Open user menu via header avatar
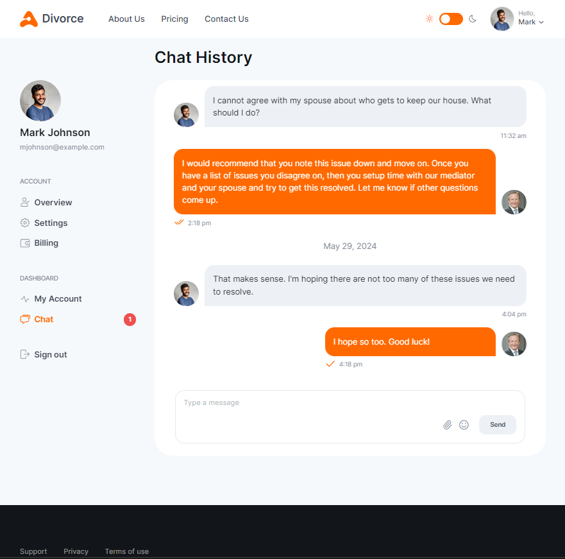565x559 pixels. pos(502,19)
